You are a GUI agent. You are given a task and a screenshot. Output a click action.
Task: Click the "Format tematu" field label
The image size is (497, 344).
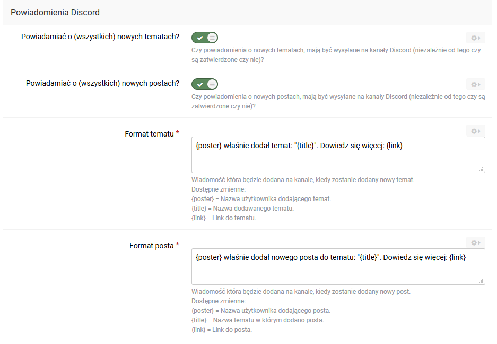149,134
